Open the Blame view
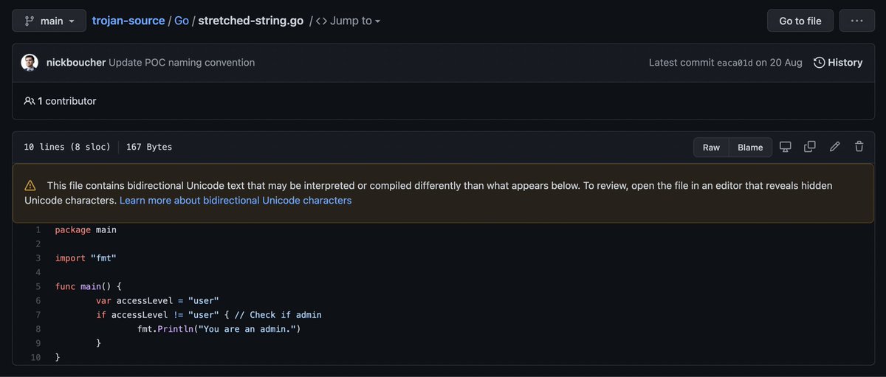Screen dimensions: 886x377 750,147
